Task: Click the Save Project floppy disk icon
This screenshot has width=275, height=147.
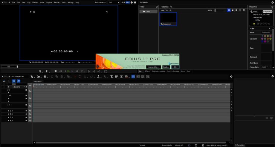Action: click(46, 77)
